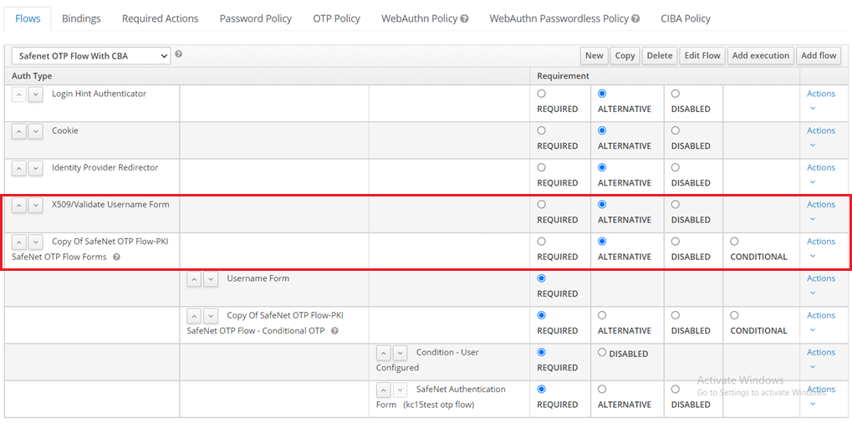Expand Actions menu for X509/Validate Username Form
The height and width of the screenshot is (423, 852).
820,205
